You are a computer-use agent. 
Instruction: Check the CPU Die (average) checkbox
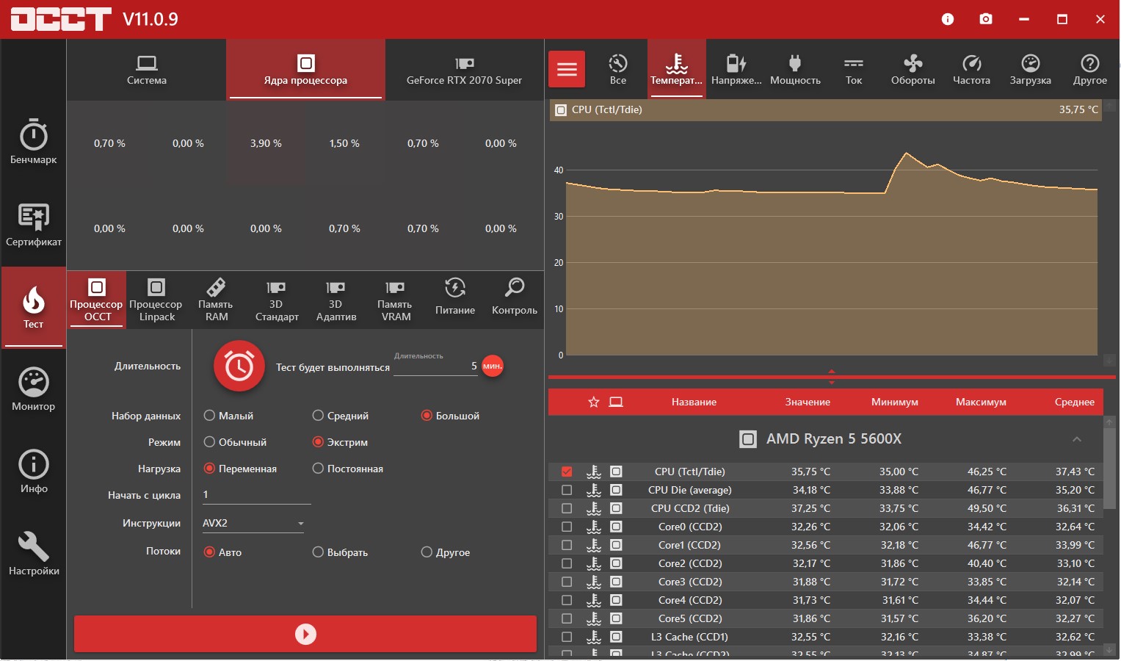(567, 490)
